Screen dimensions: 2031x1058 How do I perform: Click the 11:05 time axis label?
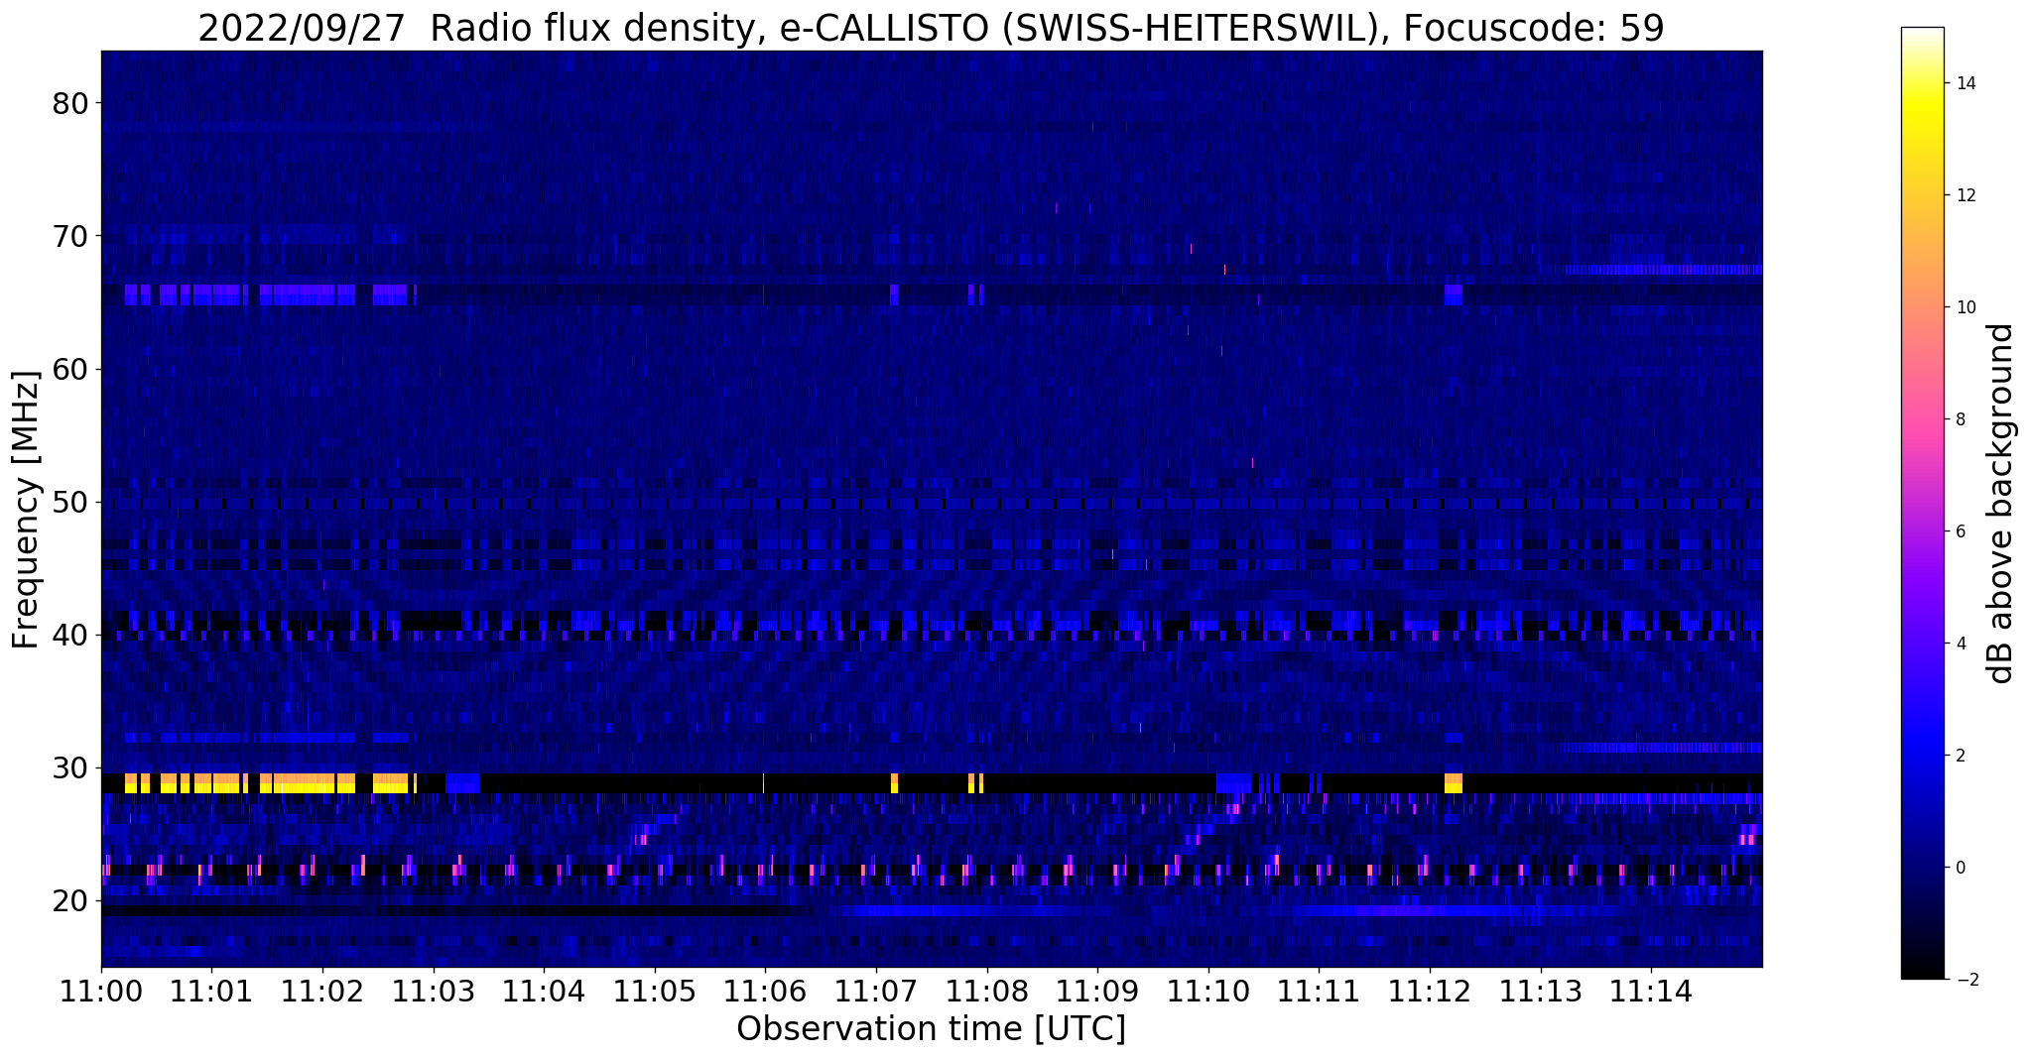coord(654,991)
